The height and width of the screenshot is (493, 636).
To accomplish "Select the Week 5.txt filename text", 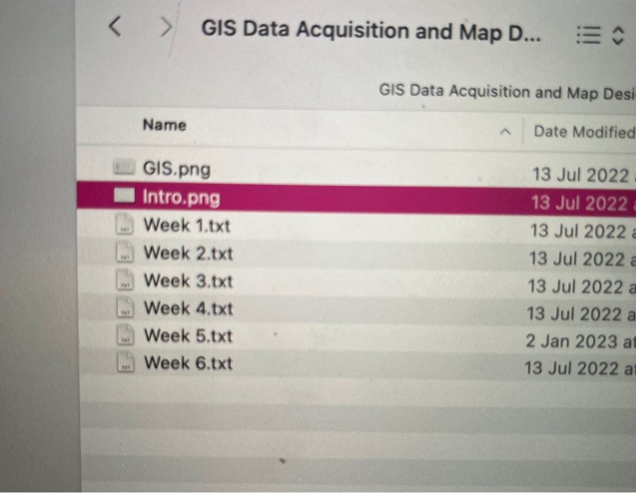I will (187, 335).
